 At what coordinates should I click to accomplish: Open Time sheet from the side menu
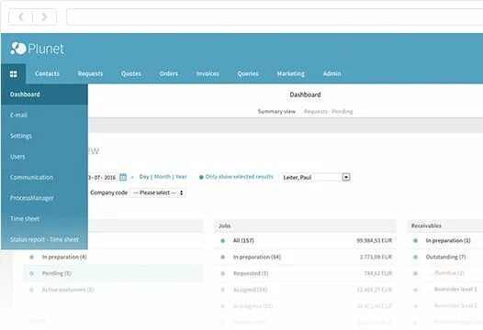[x=44, y=219]
